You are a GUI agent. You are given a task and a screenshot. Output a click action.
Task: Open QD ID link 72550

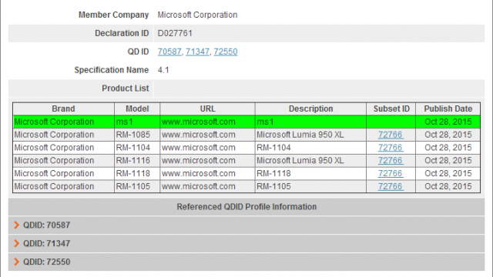coord(226,52)
